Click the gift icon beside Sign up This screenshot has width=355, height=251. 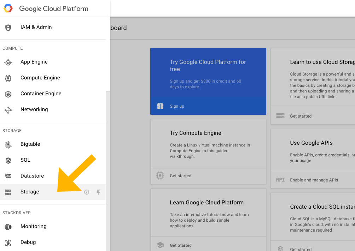coord(160,106)
